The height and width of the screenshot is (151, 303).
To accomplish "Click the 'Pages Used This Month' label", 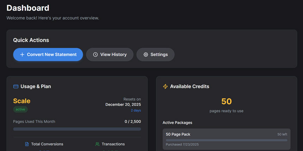I will pyautogui.click(x=34, y=122).
